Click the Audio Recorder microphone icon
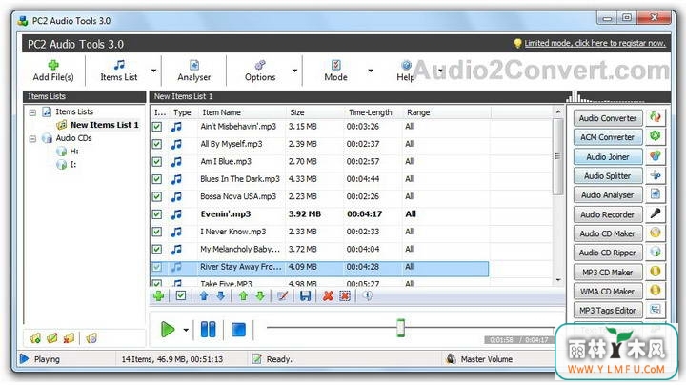The width and height of the screenshot is (686, 385). pyautogui.click(x=655, y=213)
